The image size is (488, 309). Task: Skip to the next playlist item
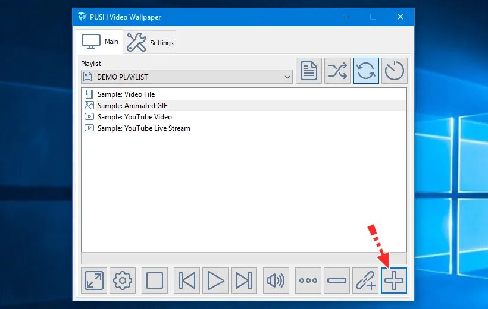tap(244, 280)
